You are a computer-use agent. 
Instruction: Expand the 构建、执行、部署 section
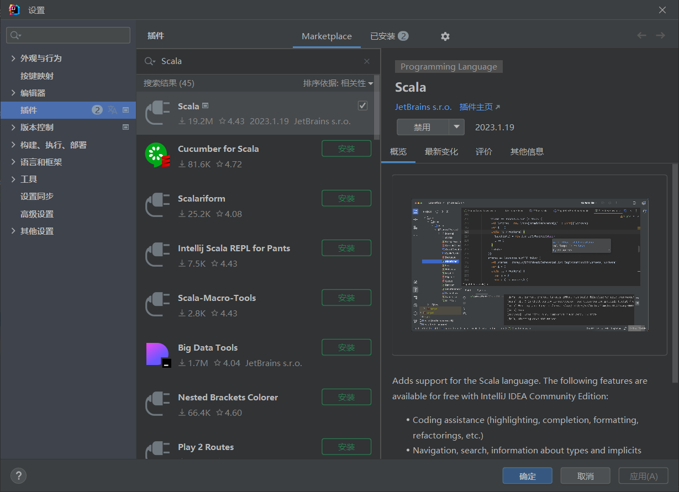pos(13,145)
